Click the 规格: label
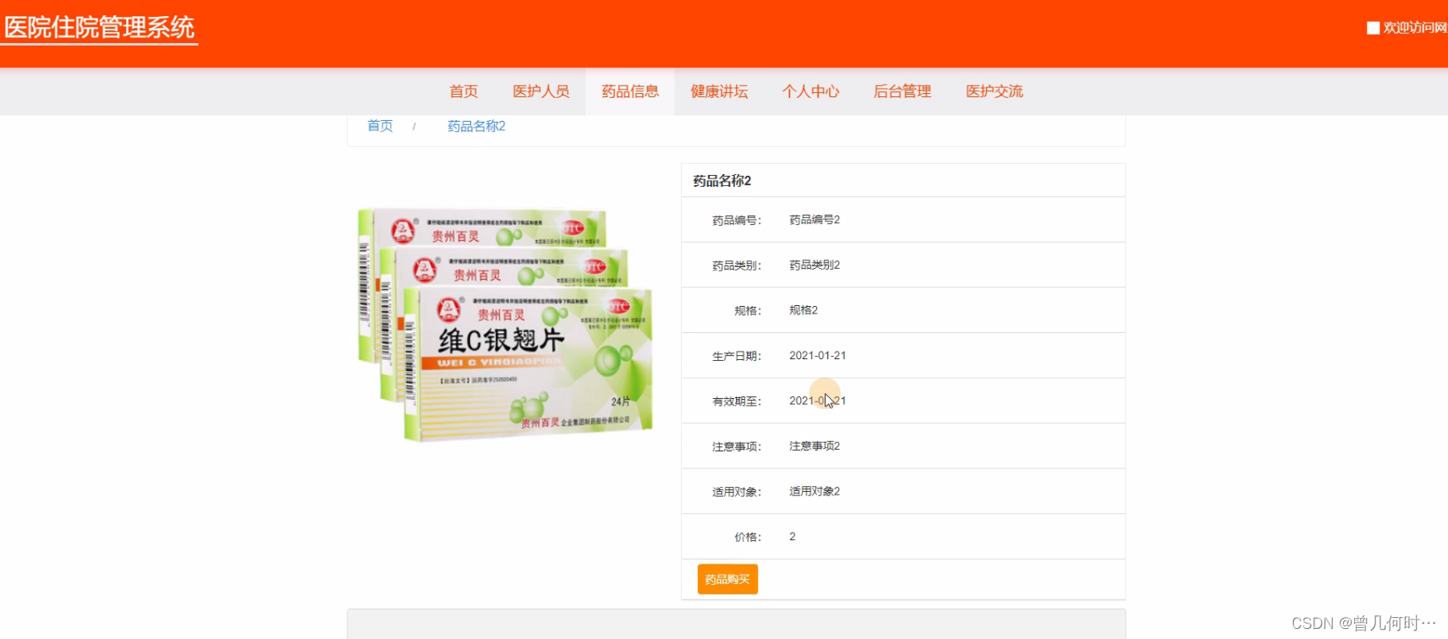The image size is (1448, 639). [748, 311]
